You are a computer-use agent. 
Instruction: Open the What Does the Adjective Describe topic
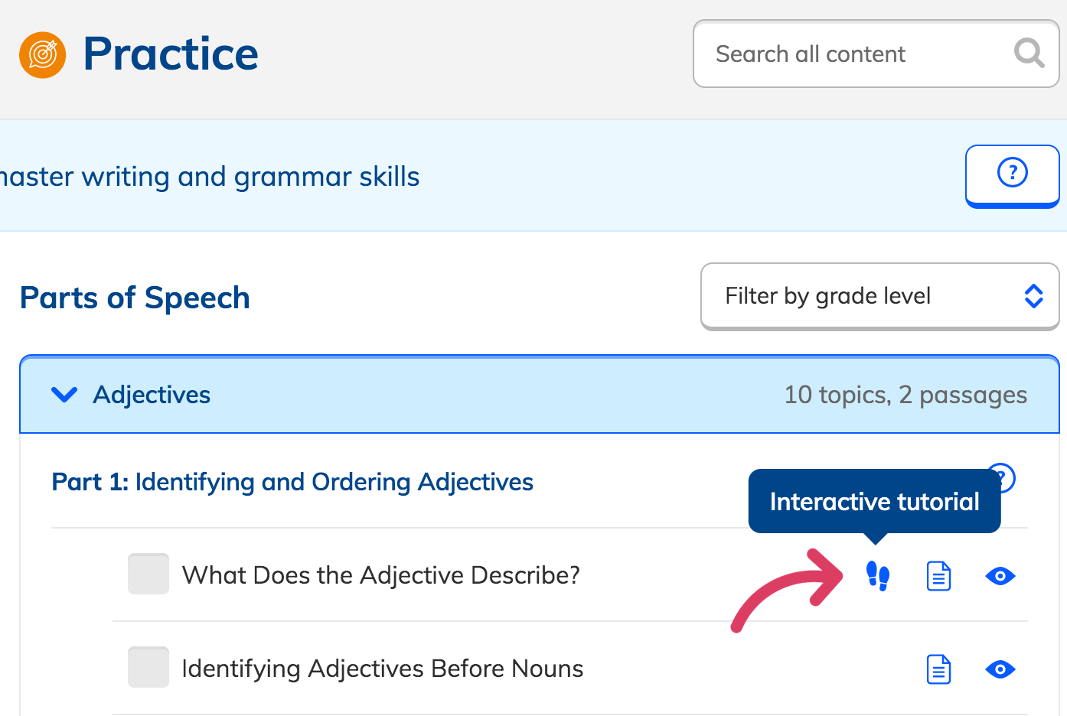pyautogui.click(x=380, y=575)
